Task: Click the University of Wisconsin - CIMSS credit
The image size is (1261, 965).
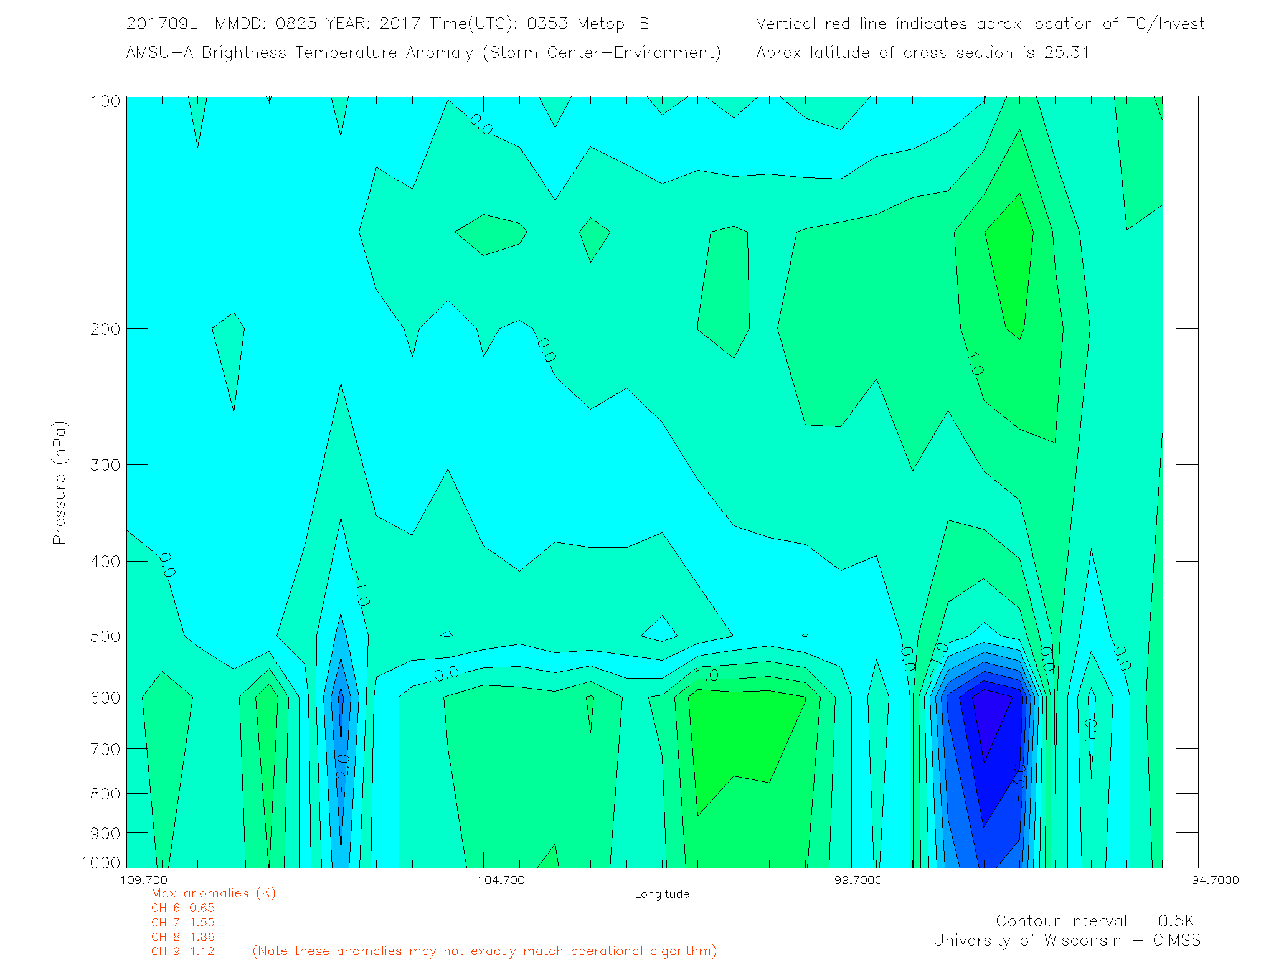Action: point(1067,941)
